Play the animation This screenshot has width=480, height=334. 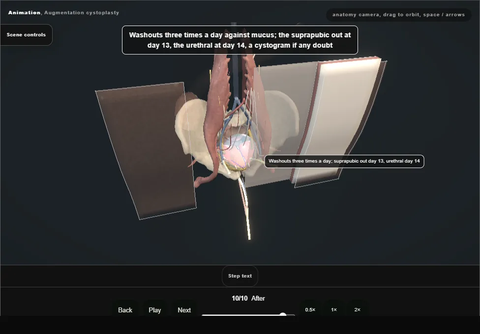click(155, 310)
